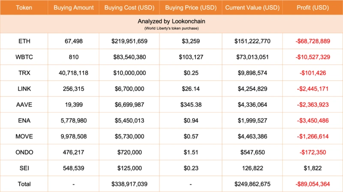343x192 pixels.
Task: Click the Buying Amount column header
Action: (73, 8)
